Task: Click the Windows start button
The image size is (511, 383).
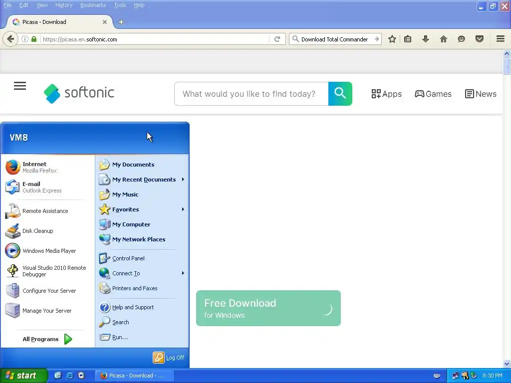Action: pos(23,376)
